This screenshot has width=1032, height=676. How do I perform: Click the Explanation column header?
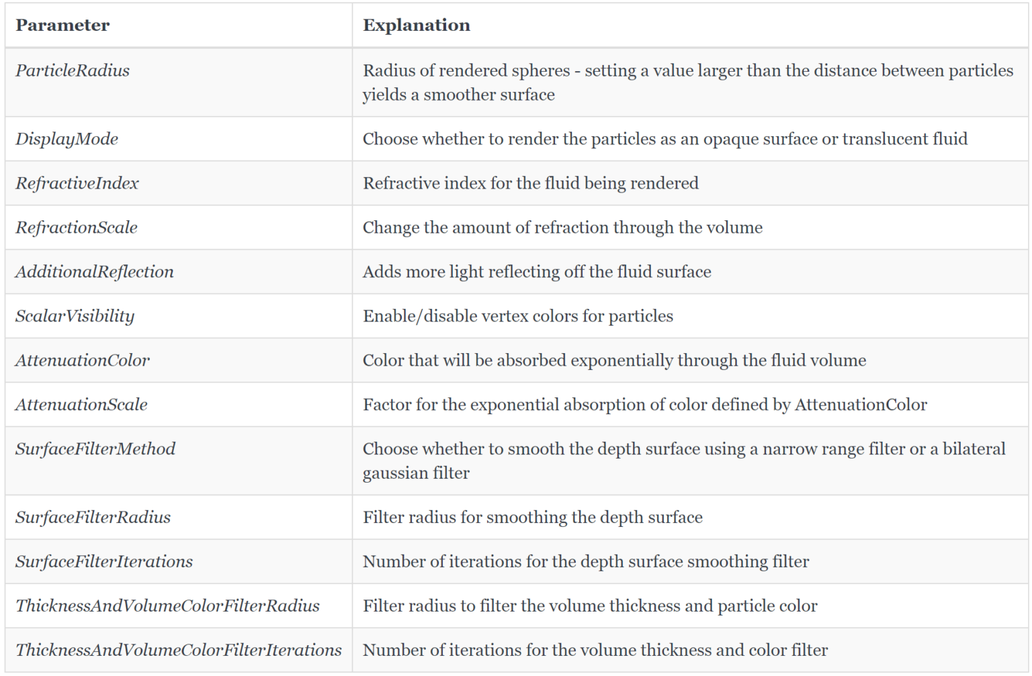[x=417, y=26]
